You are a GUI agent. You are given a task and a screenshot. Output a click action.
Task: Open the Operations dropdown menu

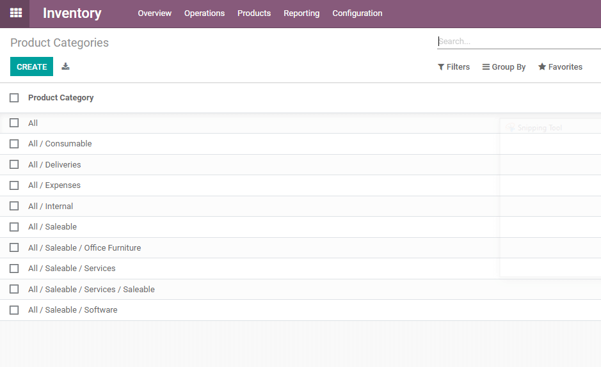point(204,13)
